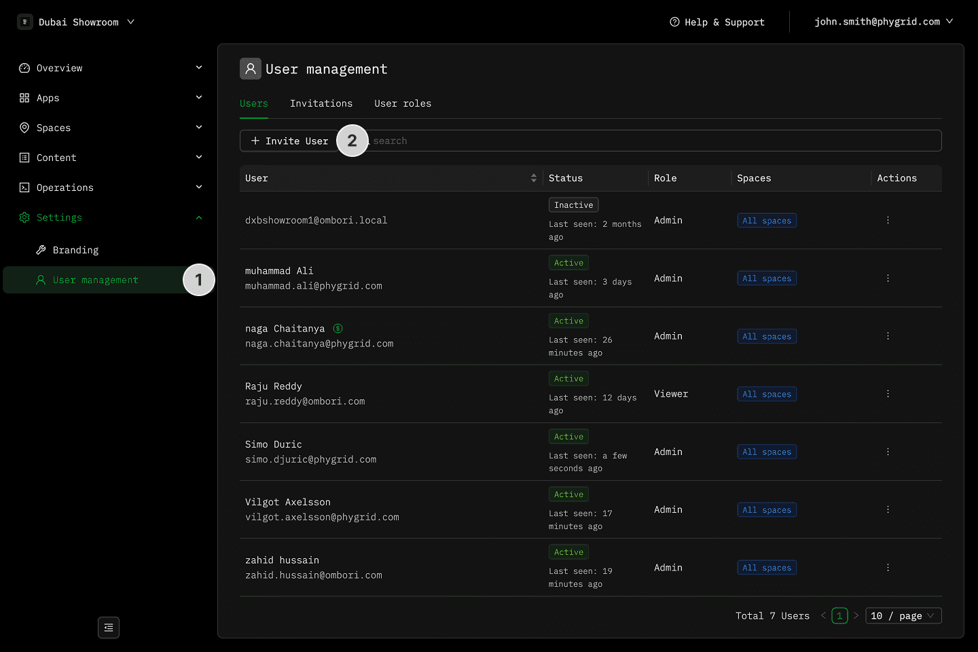Click All spaces tag for zahid hussain

pos(767,568)
